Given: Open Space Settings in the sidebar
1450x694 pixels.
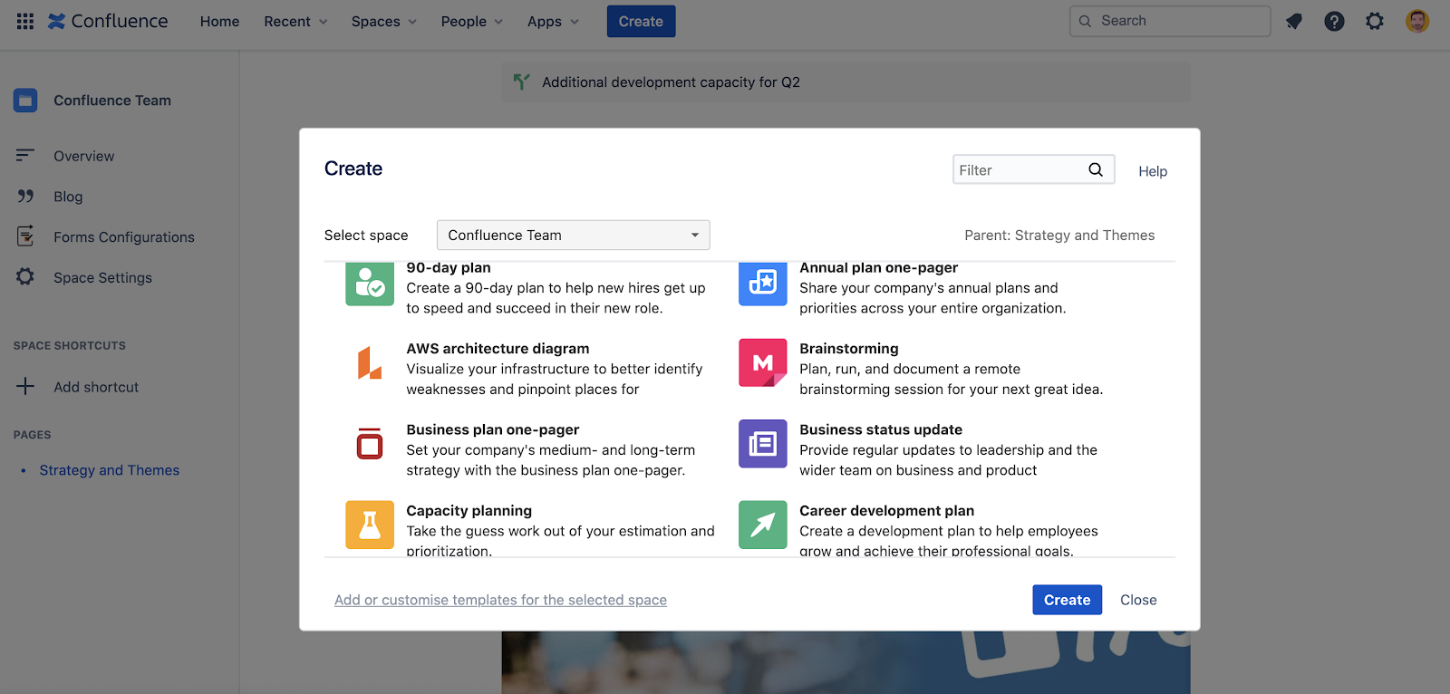Looking at the screenshot, I should pos(102,278).
